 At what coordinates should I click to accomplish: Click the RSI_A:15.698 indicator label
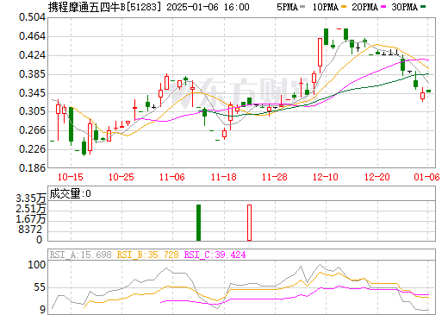80,255
